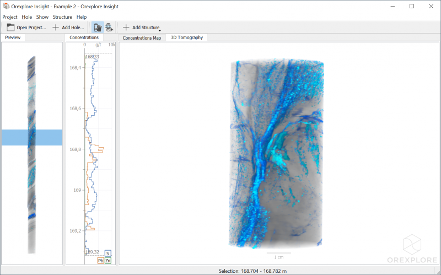Click the 169 depth label
Image resolution: width=441 pixels, height=275 pixels.
coord(77,190)
